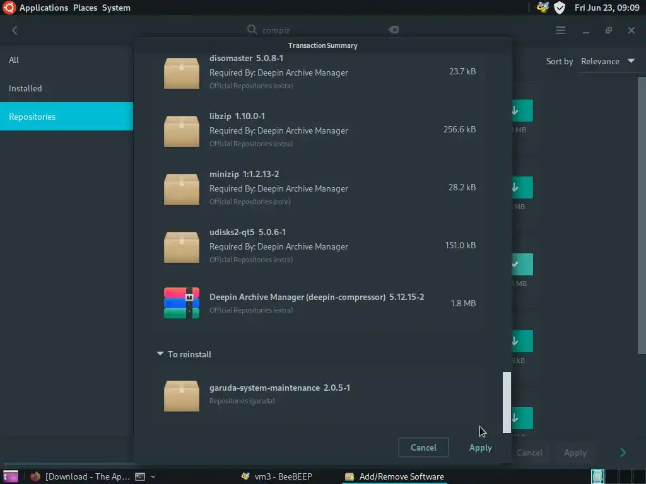Click the garuda-system-maintenance package icon
Screen dimensions: 646x484
(182, 396)
